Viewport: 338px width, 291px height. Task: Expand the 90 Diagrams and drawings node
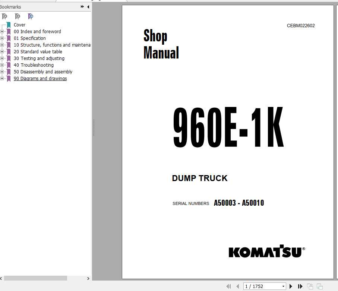2,79
